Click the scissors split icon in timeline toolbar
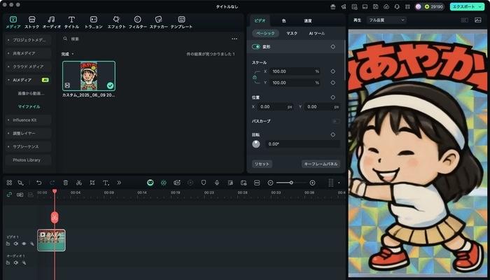 coord(78,183)
